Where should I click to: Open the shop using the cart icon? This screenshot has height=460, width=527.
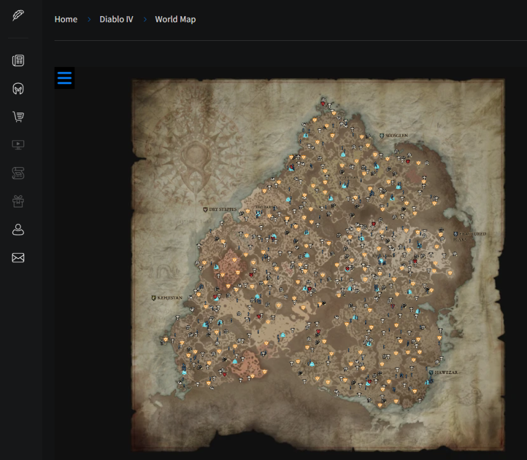coord(18,116)
